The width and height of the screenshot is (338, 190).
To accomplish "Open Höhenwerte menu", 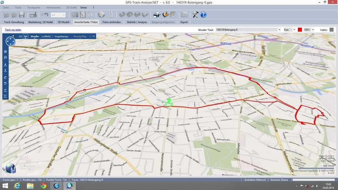I will [53, 7].
